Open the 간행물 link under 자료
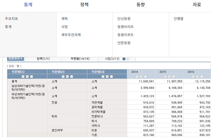Image resolution: width=211 pixels, height=139 pixels. [x=179, y=19]
